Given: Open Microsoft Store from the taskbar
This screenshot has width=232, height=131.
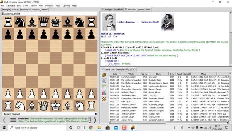Looking at the screenshot, I should (x=108, y=128).
